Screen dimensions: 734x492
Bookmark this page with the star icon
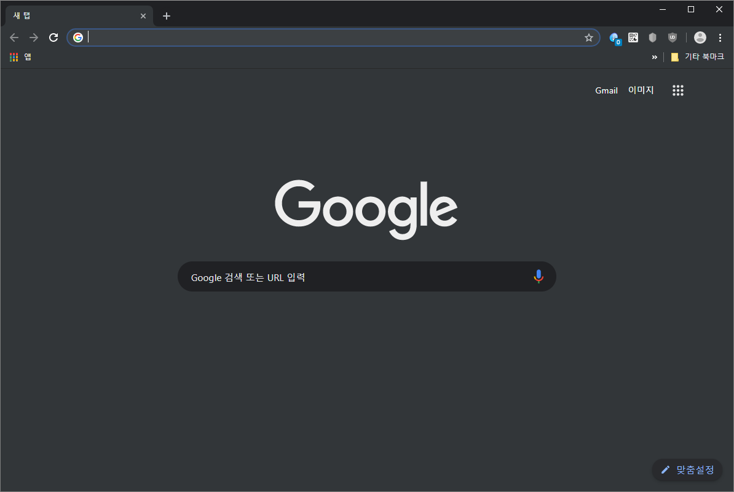588,38
